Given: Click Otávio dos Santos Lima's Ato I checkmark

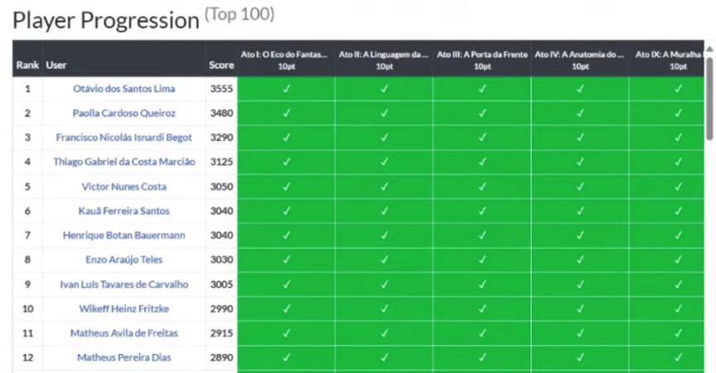Looking at the screenshot, I should click(x=286, y=89).
